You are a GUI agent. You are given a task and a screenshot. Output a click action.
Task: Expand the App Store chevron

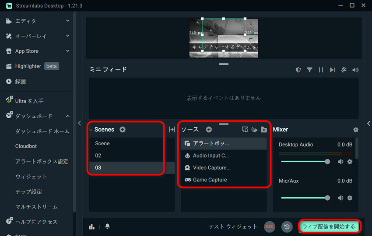67,51
